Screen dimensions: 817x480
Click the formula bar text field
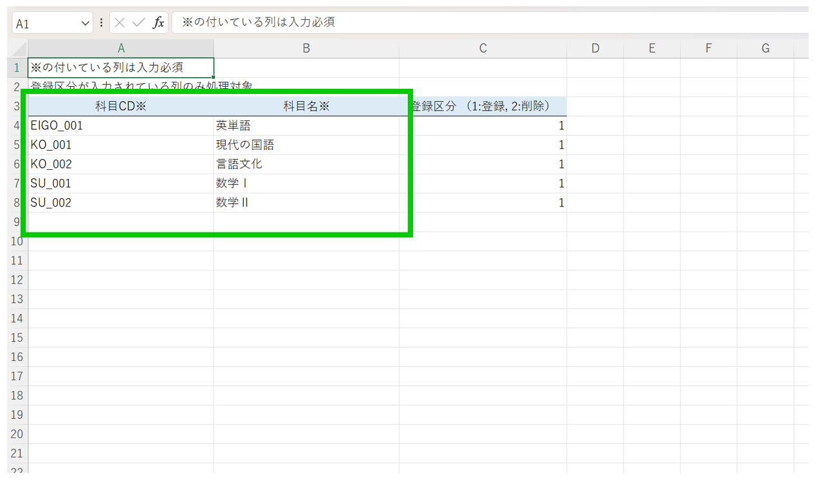[x=489, y=23]
